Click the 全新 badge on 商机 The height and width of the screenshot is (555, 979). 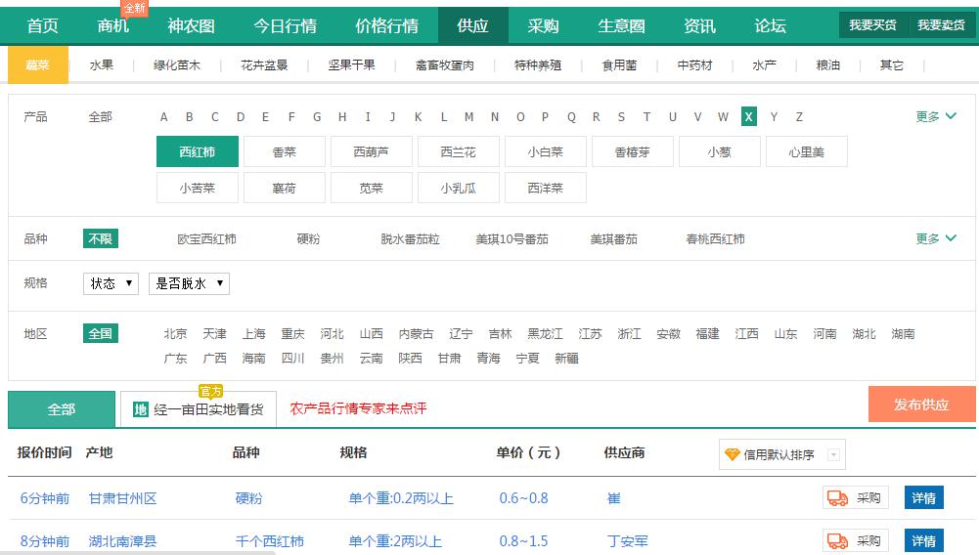click(135, 8)
